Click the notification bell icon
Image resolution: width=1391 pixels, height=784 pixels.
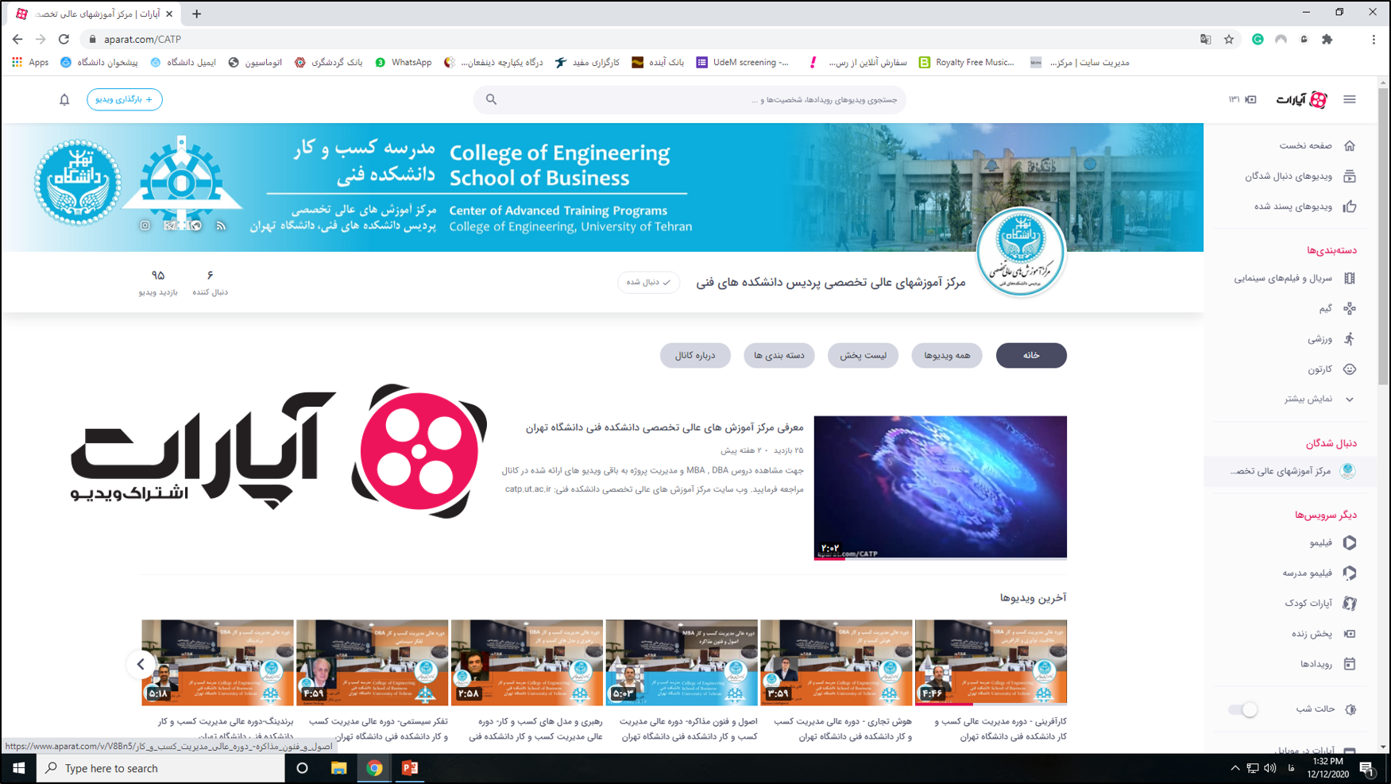[64, 99]
